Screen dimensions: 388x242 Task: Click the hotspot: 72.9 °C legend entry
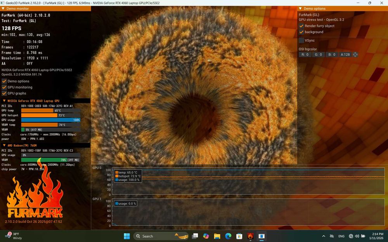pos(128,176)
